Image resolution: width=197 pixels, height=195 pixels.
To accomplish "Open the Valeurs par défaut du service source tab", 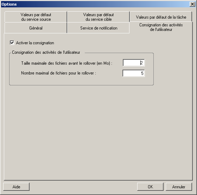I will point(36,17).
